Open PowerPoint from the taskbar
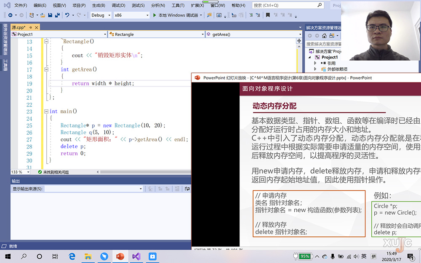 tap(120, 256)
